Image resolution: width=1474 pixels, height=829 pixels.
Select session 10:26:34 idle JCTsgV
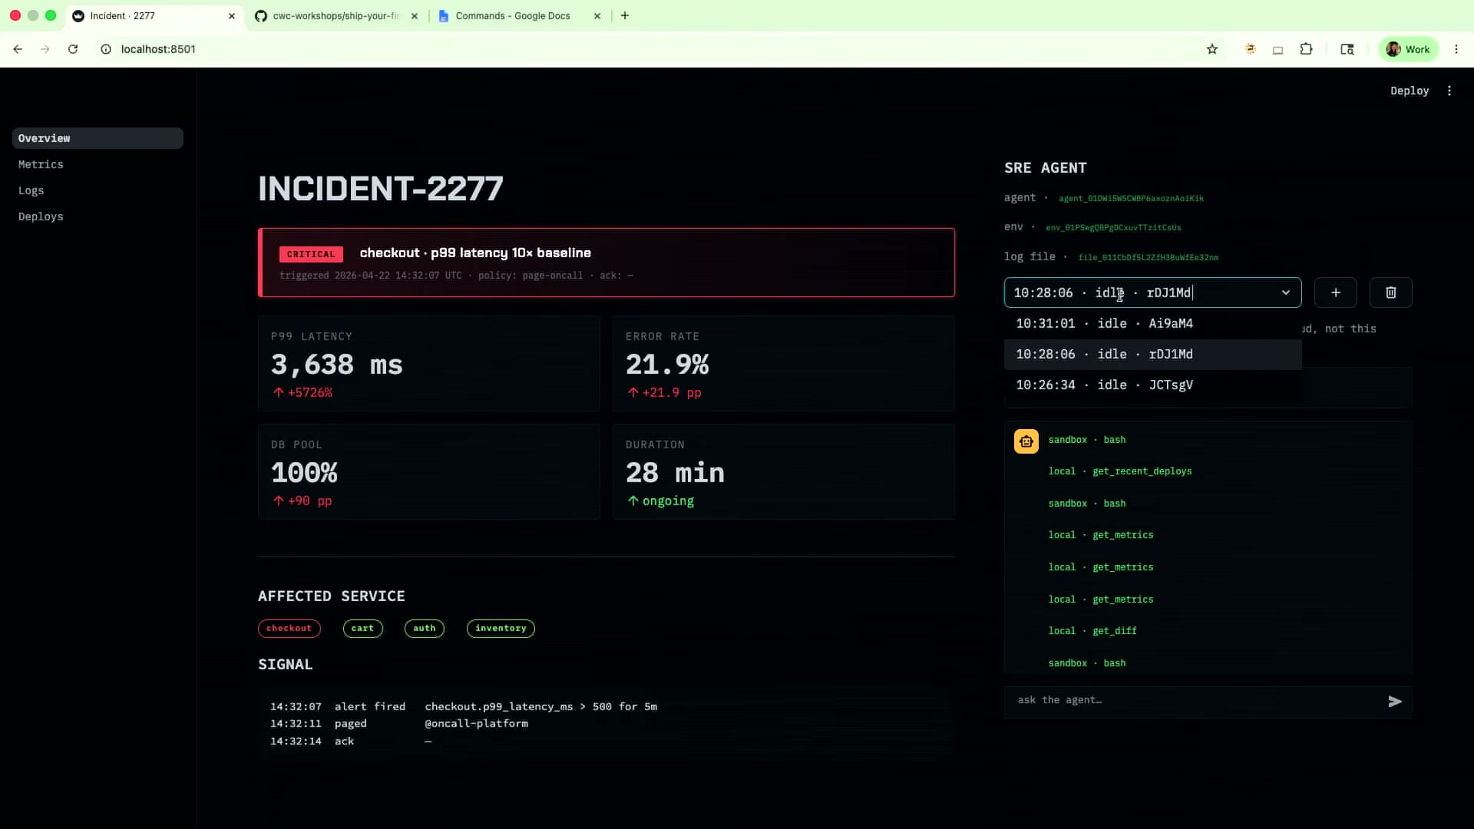(1152, 385)
